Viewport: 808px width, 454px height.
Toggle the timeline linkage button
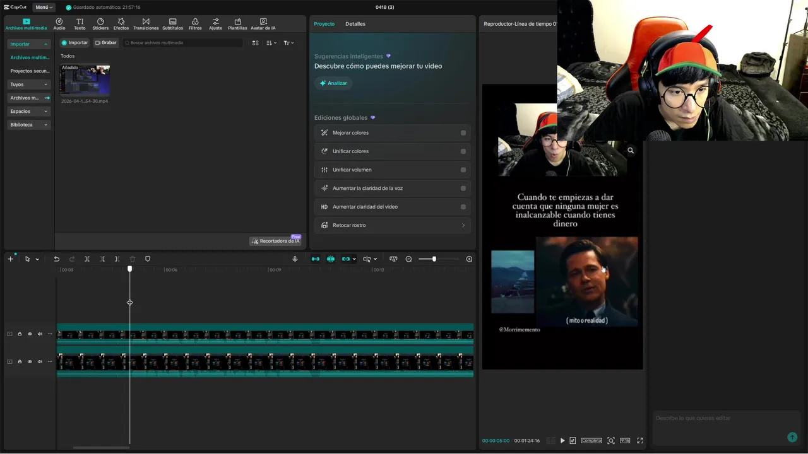(345, 259)
